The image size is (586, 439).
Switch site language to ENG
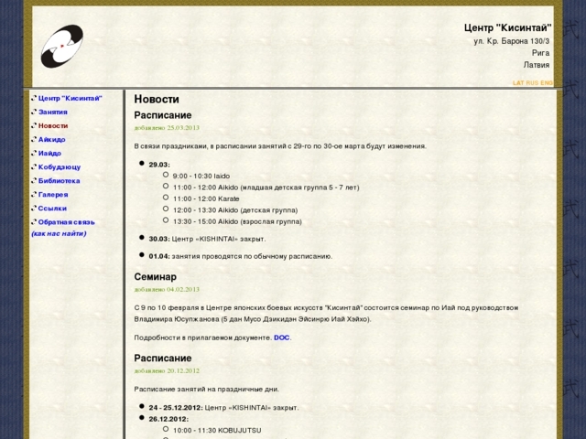click(x=547, y=83)
